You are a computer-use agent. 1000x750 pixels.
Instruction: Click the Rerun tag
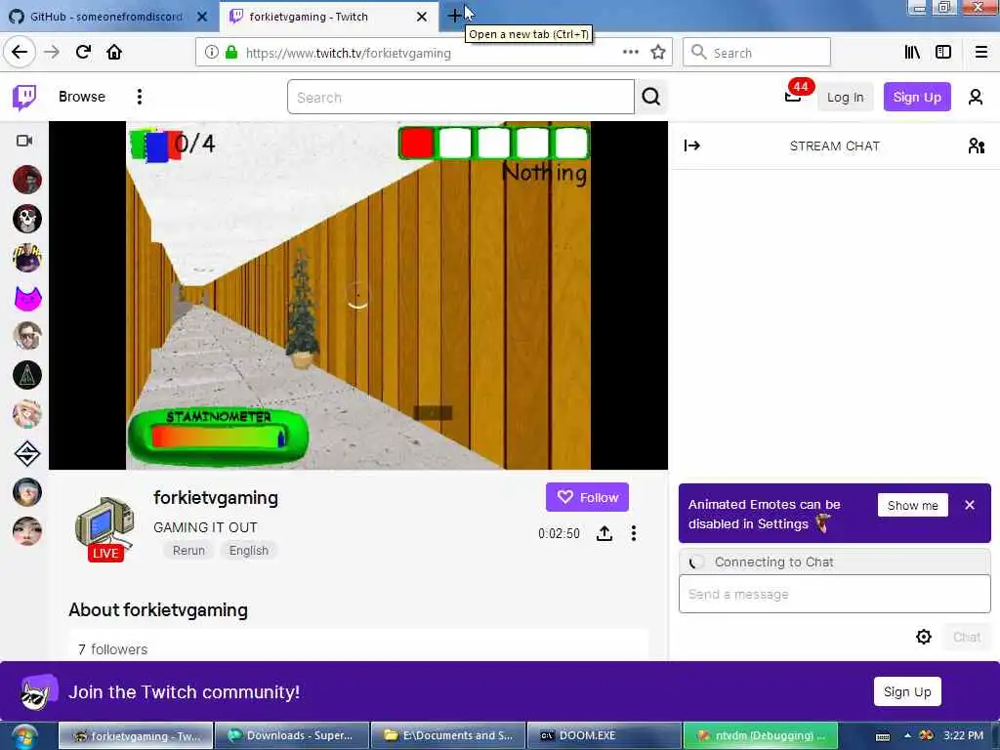click(188, 551)
